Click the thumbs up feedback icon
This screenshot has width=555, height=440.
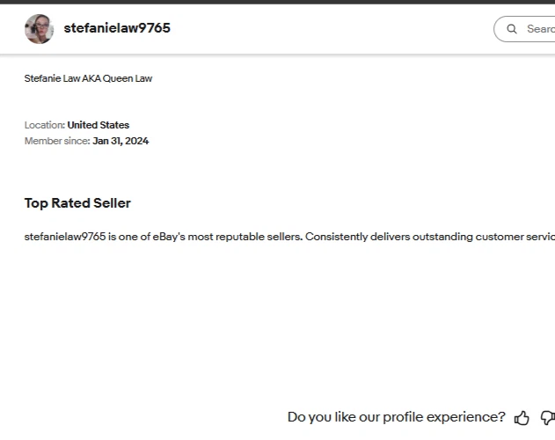coord(522,418)
